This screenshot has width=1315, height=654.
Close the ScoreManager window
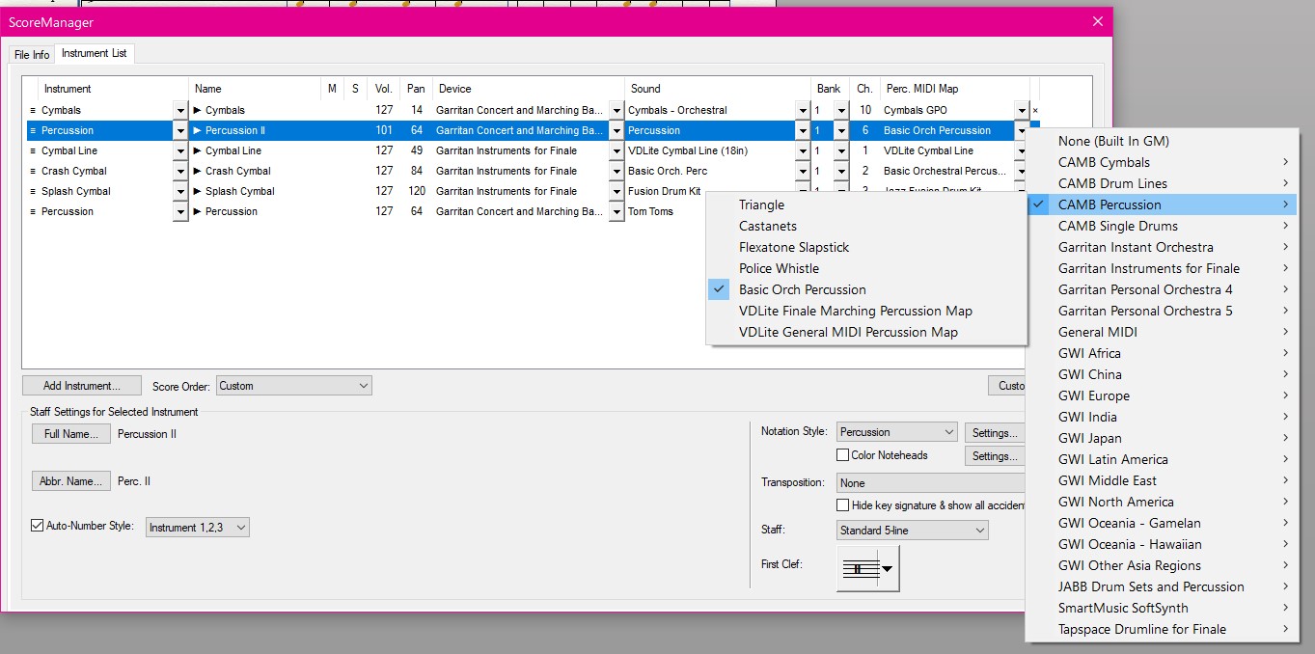click(x=1097, y=21)
